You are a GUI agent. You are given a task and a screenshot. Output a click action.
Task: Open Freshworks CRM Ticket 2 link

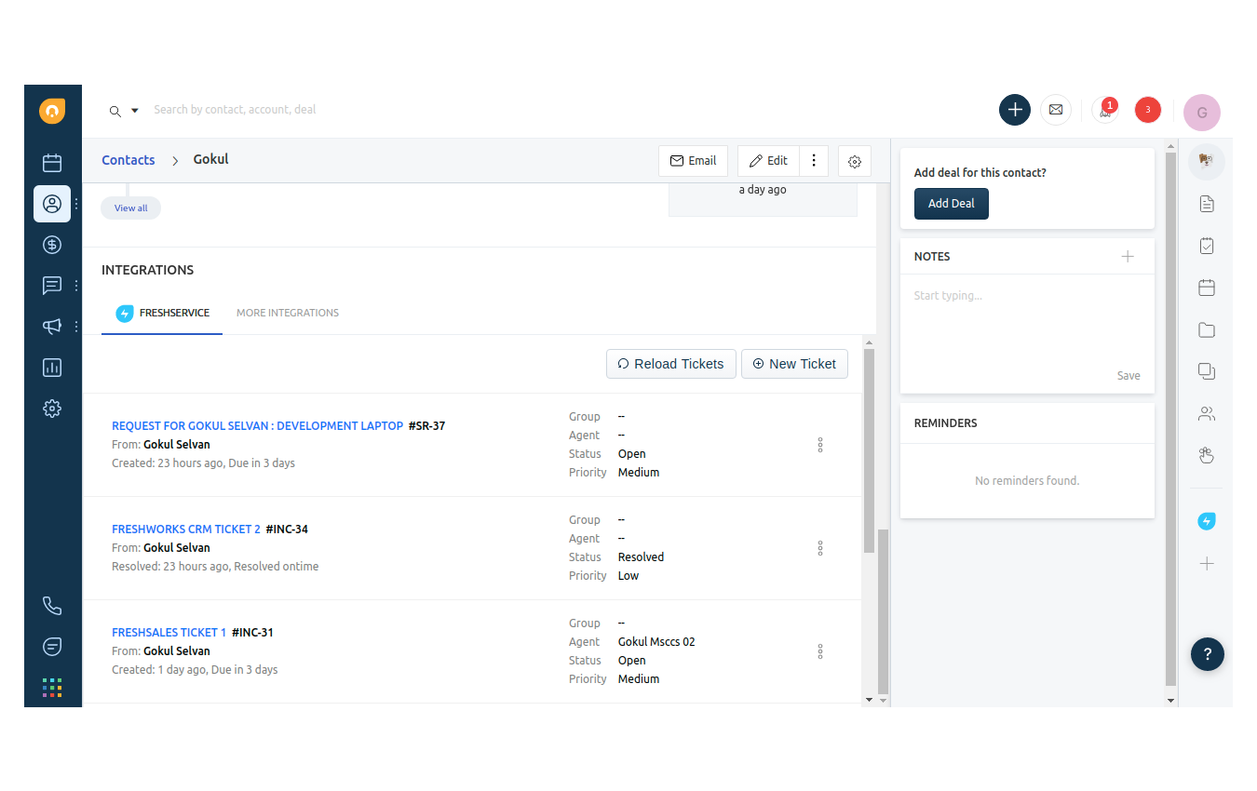186,530
